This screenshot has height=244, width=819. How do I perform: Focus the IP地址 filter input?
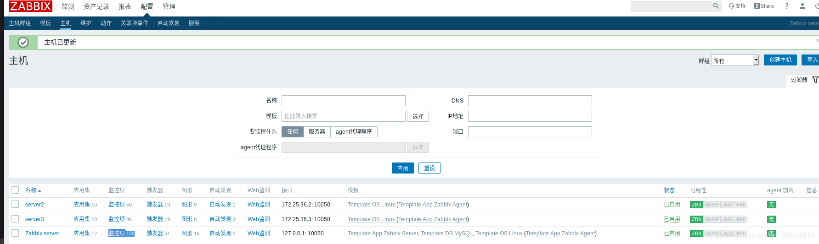pos(530,116)
